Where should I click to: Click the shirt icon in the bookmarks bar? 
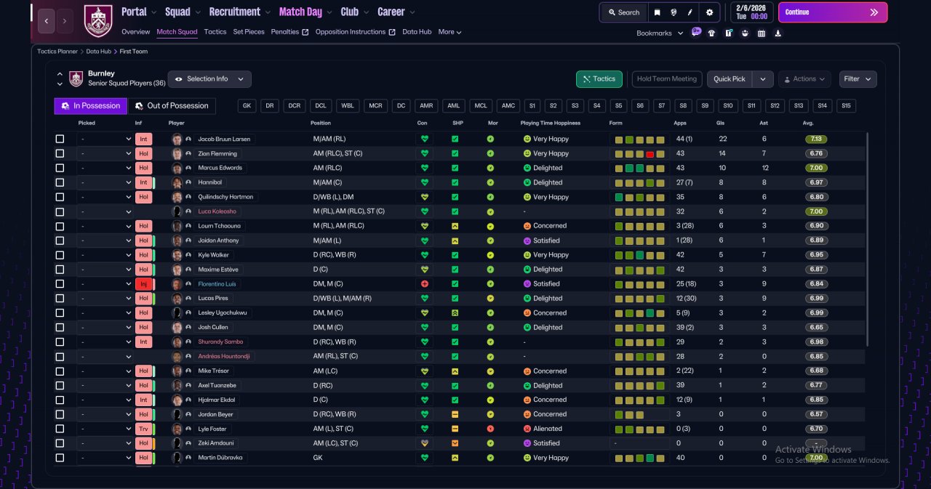pos(711,33)
